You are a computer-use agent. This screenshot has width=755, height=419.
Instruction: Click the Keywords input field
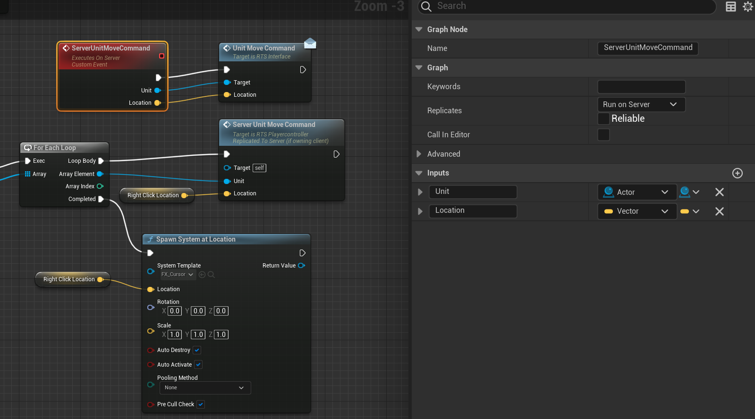[x=641, y=87]
